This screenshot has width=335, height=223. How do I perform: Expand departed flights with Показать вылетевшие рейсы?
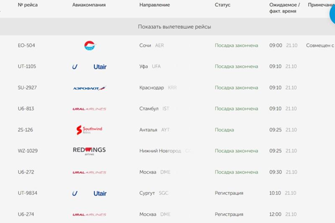pos(174,27)
